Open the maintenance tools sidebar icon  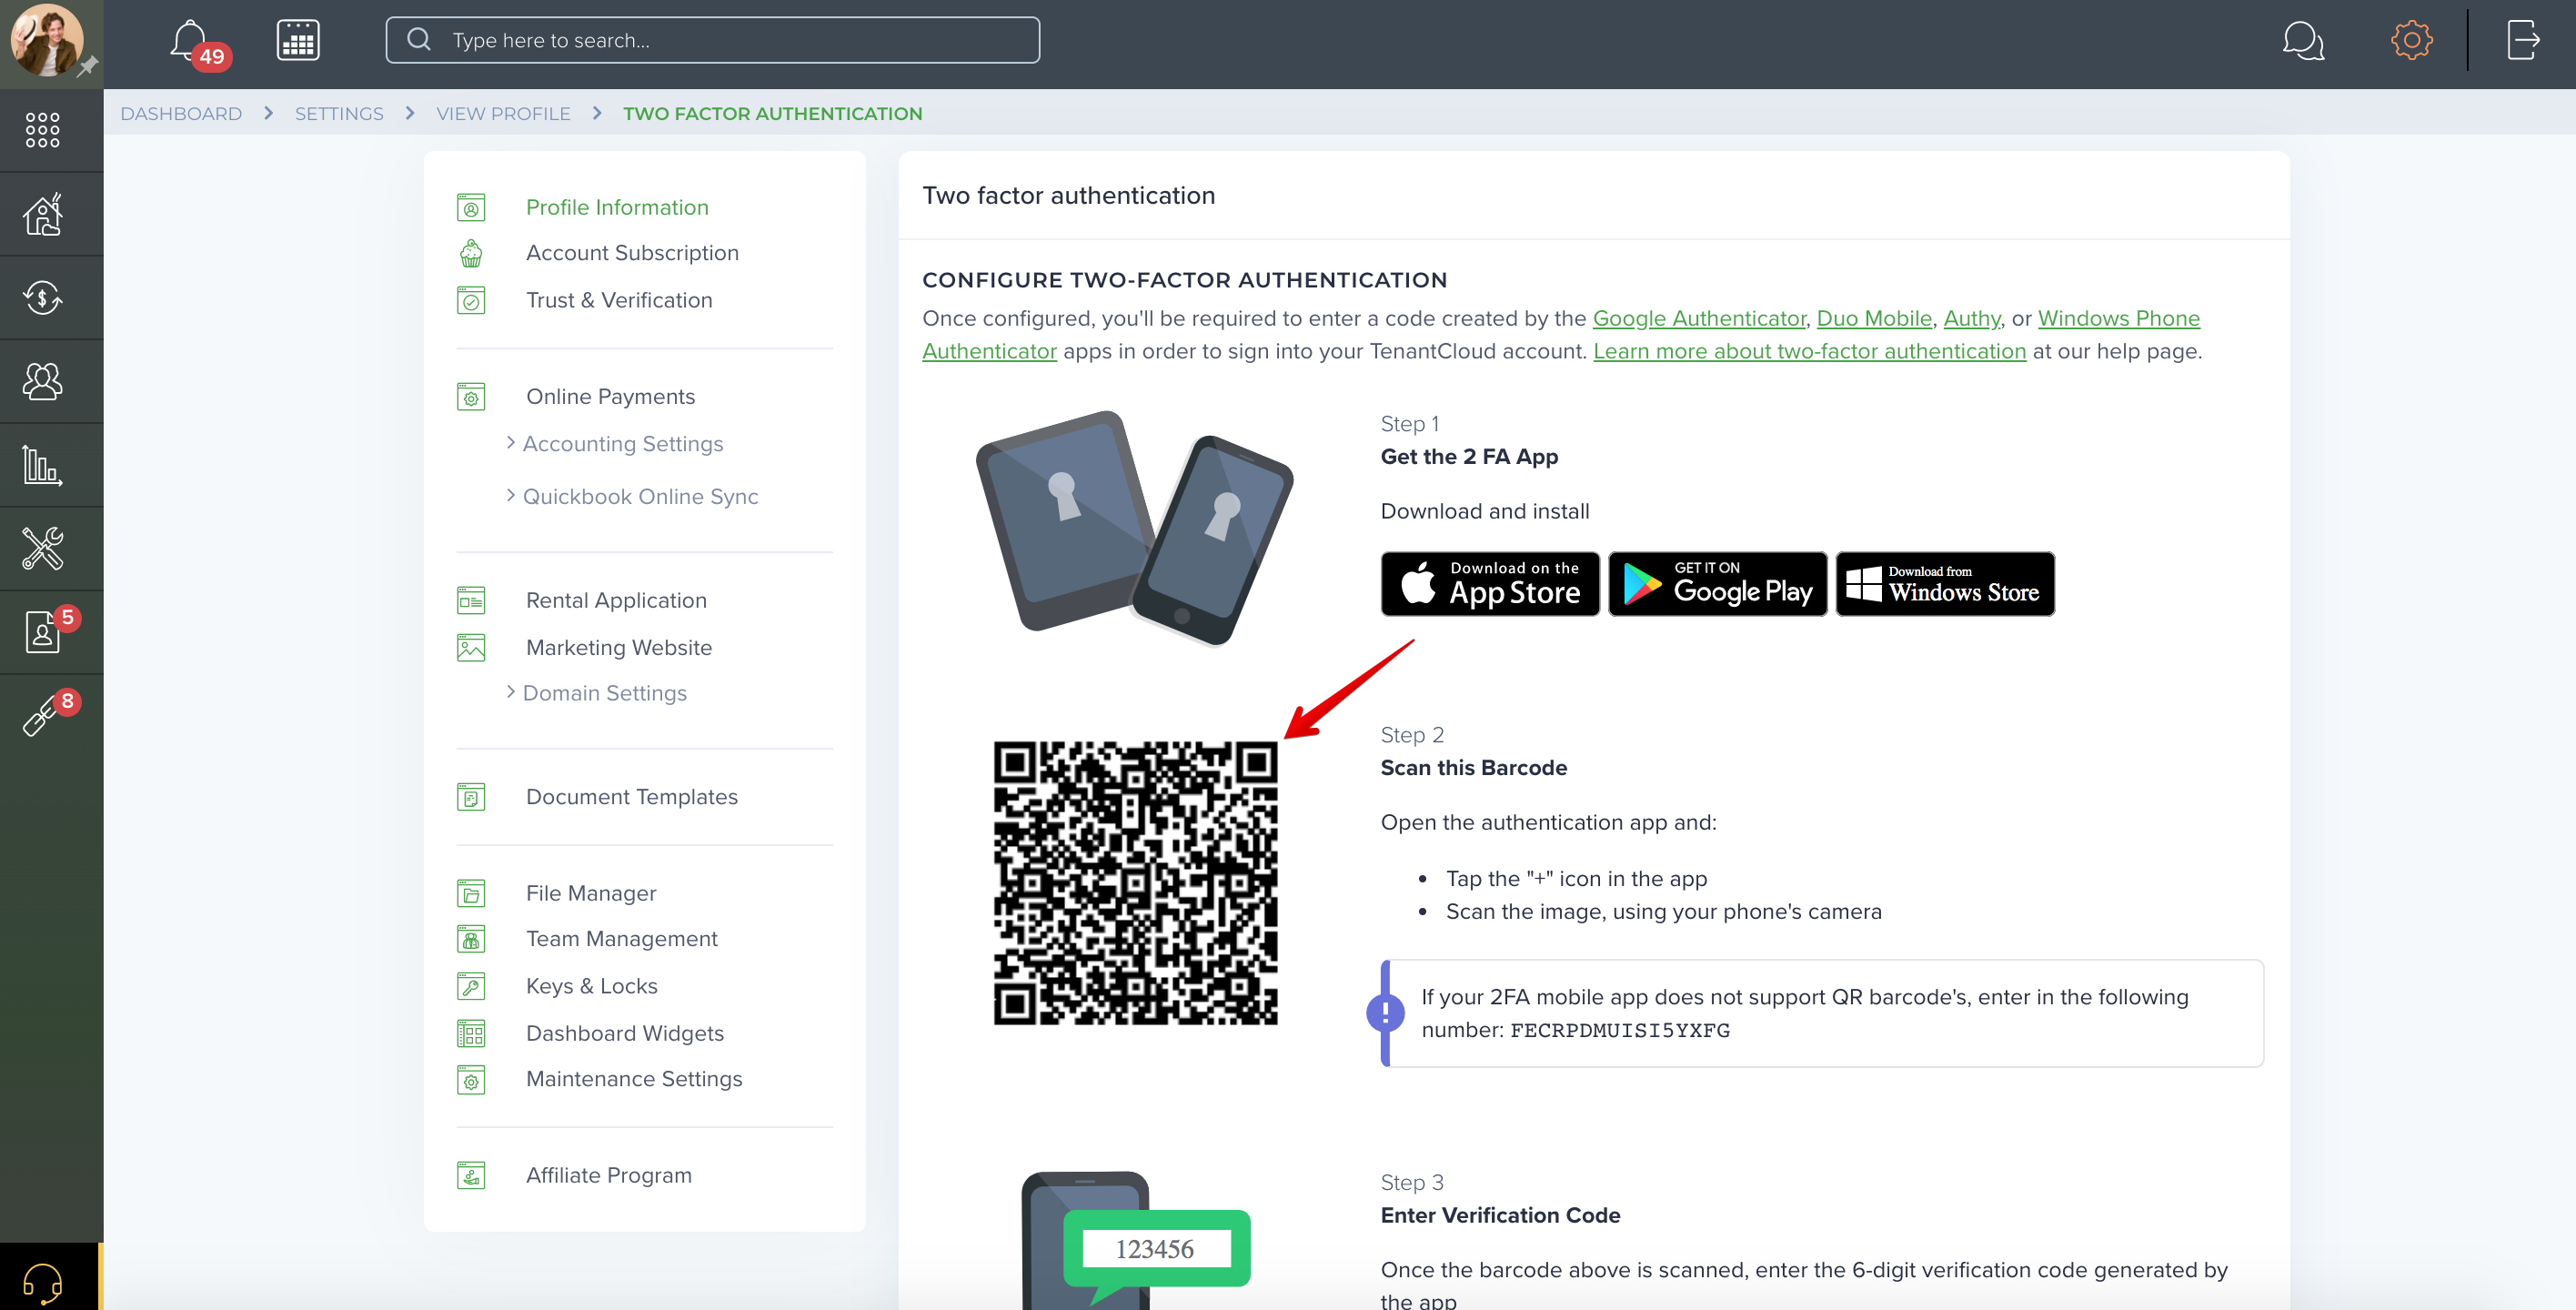point(42,548)
